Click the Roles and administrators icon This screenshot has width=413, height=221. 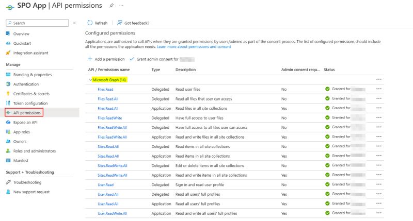8,151
